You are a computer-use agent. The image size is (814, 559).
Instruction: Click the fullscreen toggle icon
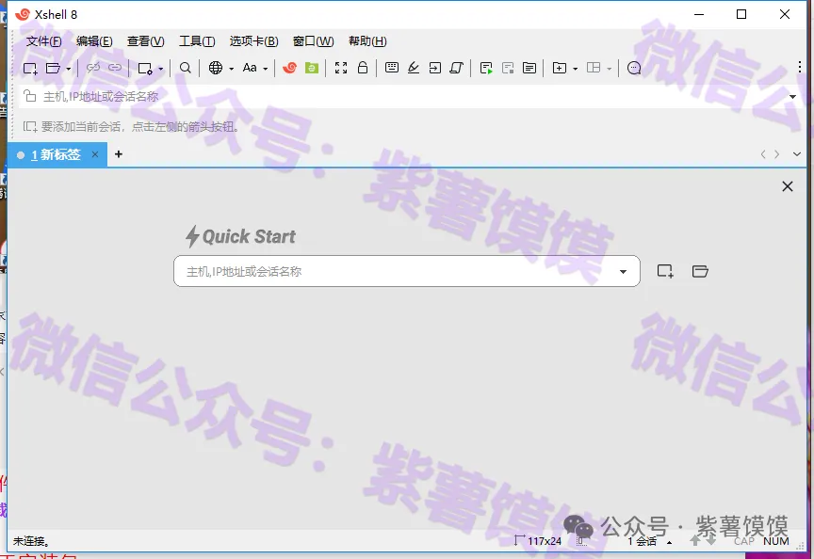tap(341, 68)
